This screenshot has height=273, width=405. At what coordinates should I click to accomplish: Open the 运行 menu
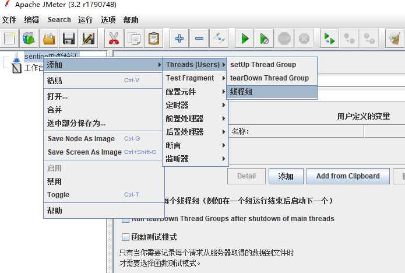pyautogui.click(x=85, y=20)
